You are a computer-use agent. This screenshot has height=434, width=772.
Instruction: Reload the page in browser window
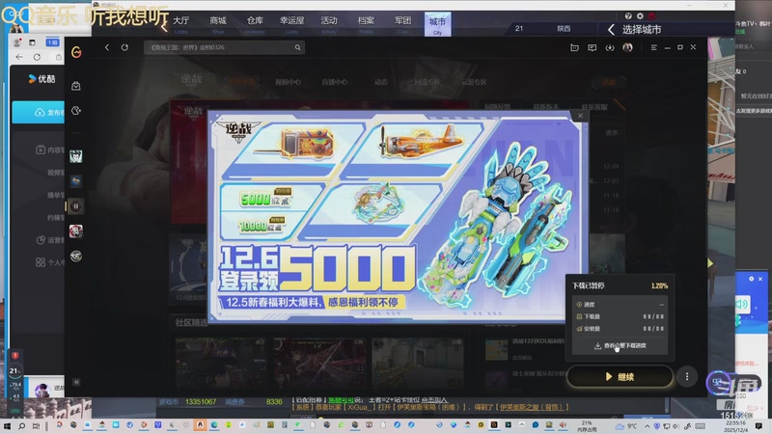(37, 57)
